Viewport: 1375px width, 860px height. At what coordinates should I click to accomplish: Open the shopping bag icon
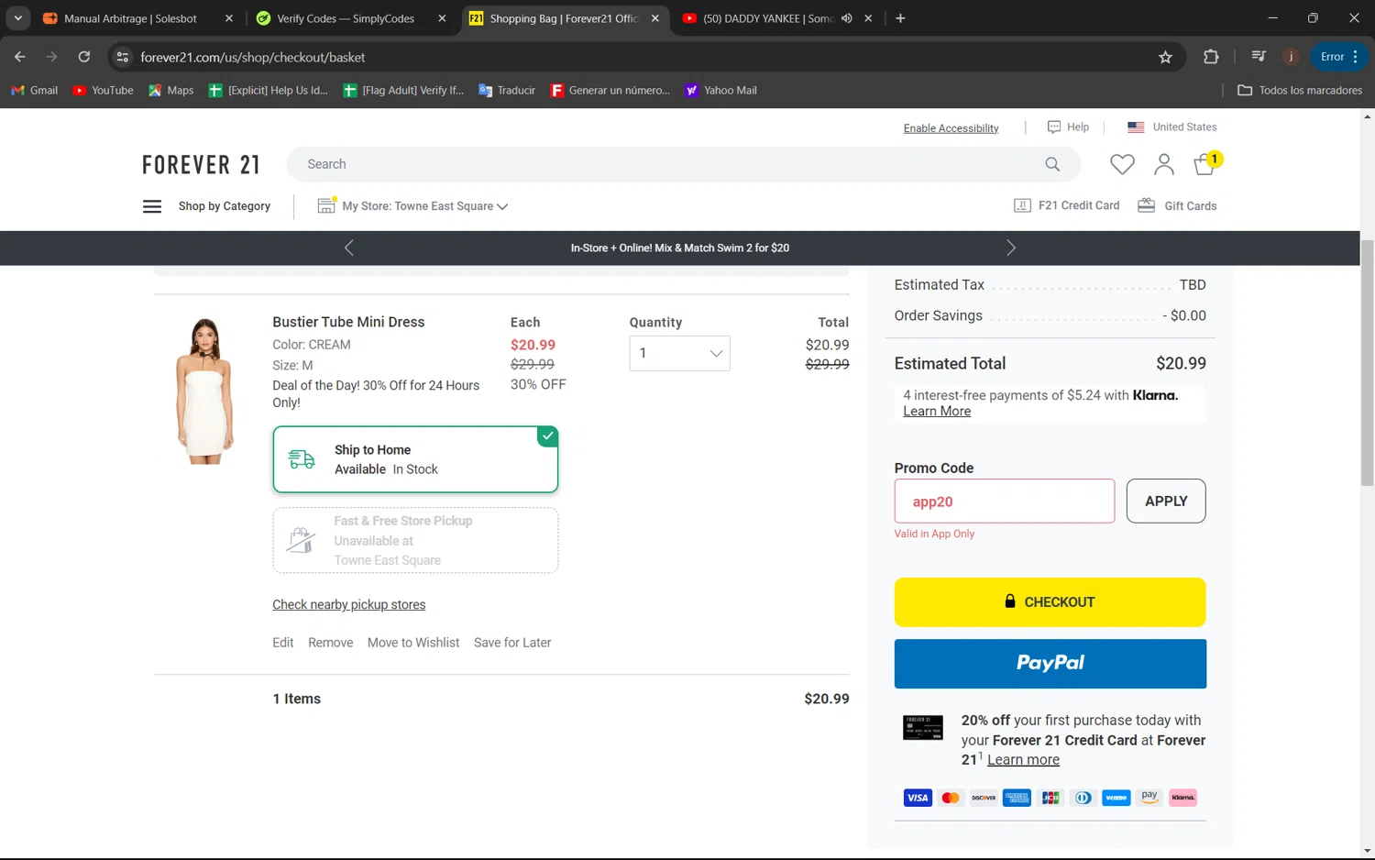(x=1206, y=164)
